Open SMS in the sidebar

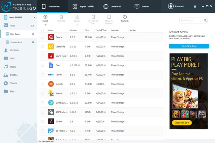pos(19,58)
